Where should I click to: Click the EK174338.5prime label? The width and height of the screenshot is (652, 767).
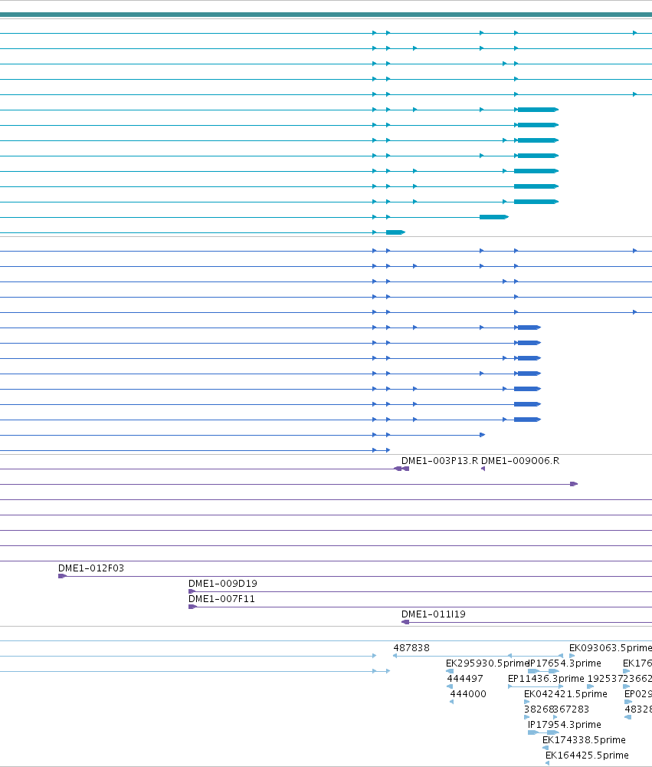(x=584, y=739)
